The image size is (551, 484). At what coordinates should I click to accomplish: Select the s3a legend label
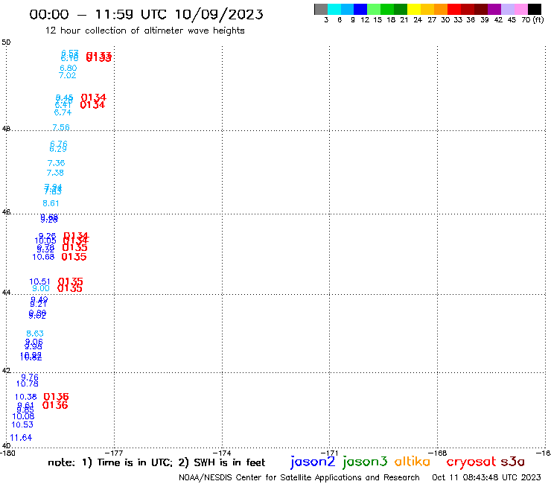click(x=512, y=462)
